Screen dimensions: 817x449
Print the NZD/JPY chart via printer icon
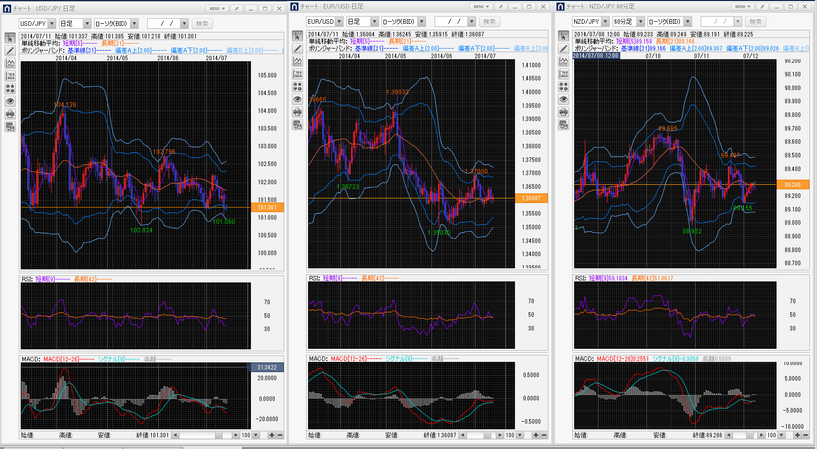pyautogui.click(x=564, y=112)
